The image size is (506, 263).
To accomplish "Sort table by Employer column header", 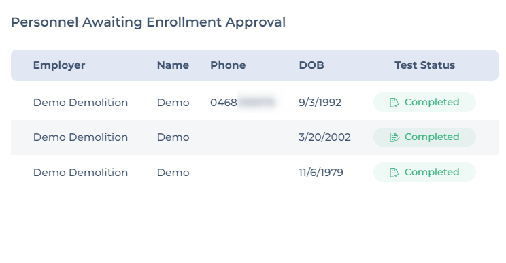I will pos(59,65).
